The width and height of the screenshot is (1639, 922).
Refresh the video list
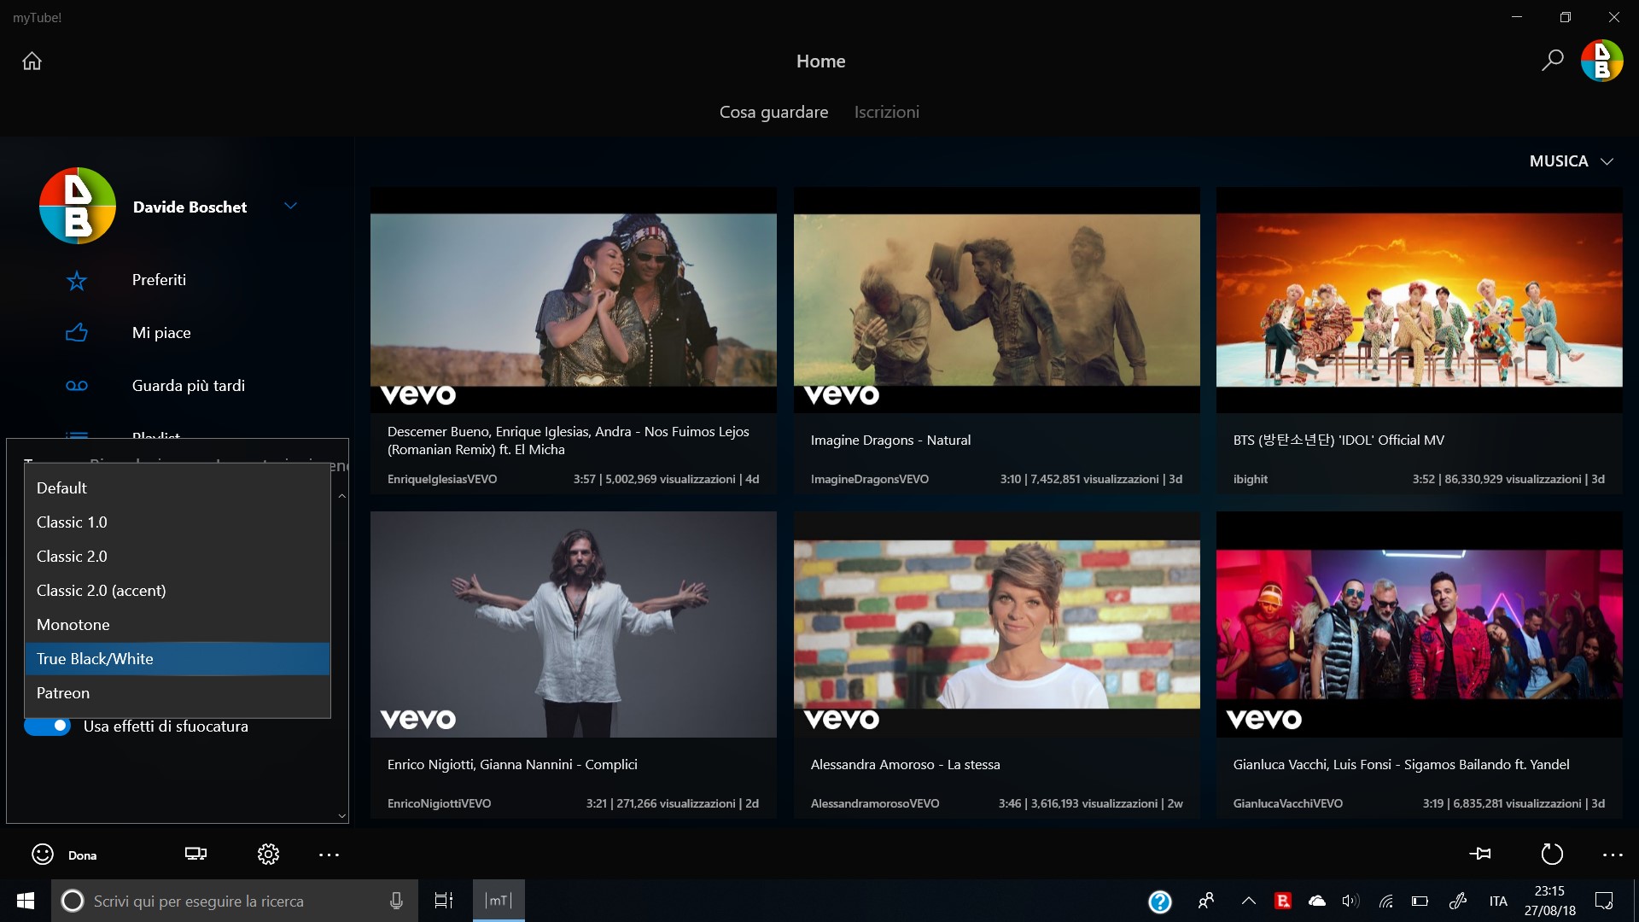pyautogui.click(x=1551, y=854)
